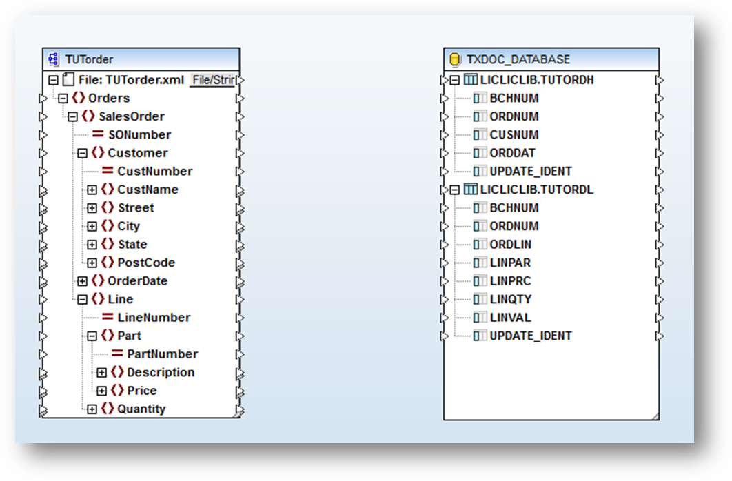
Task: Collapse the Line node
Action: [83, 299]
